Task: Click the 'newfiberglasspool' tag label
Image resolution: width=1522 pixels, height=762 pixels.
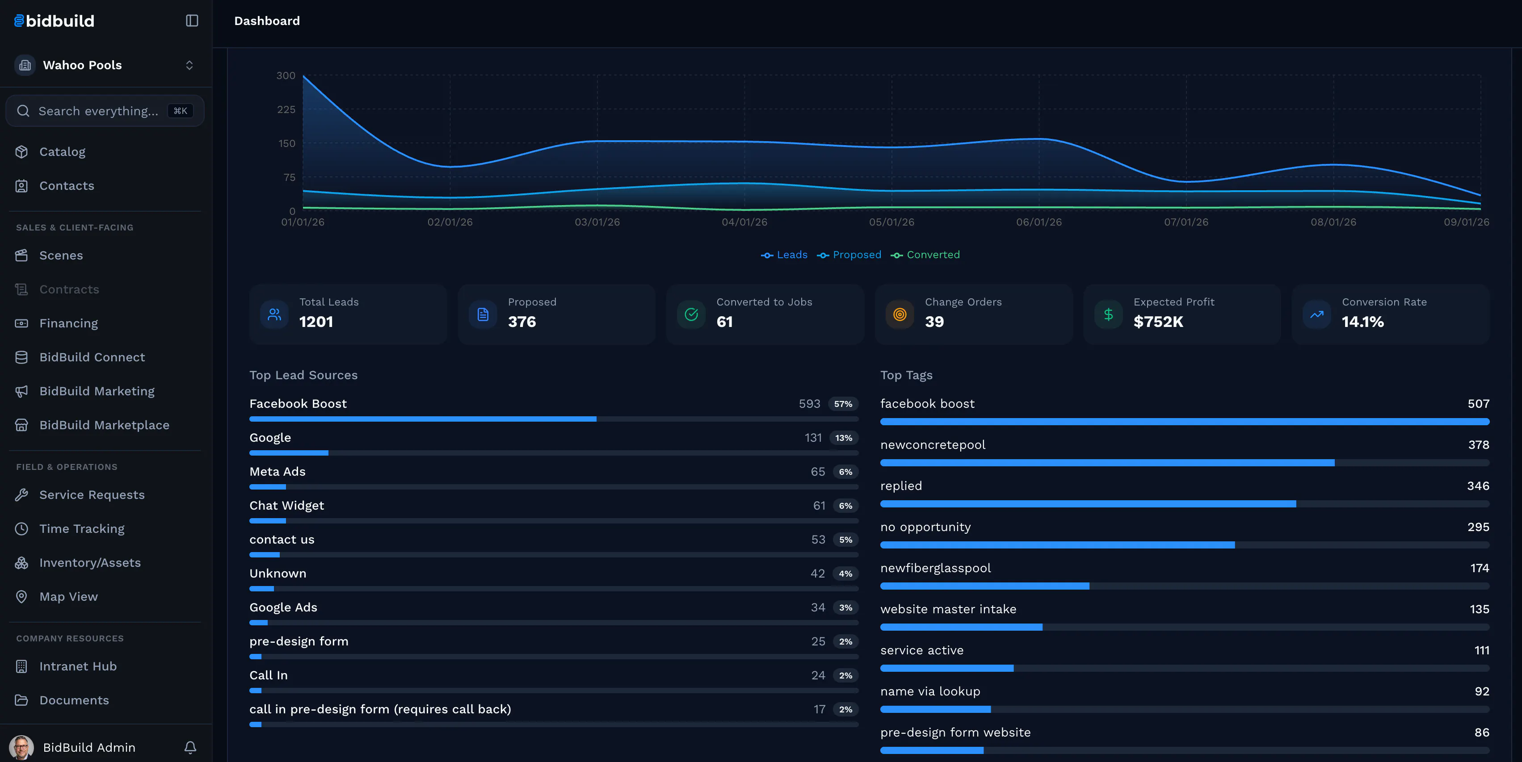Action: (x=935, y=568)
